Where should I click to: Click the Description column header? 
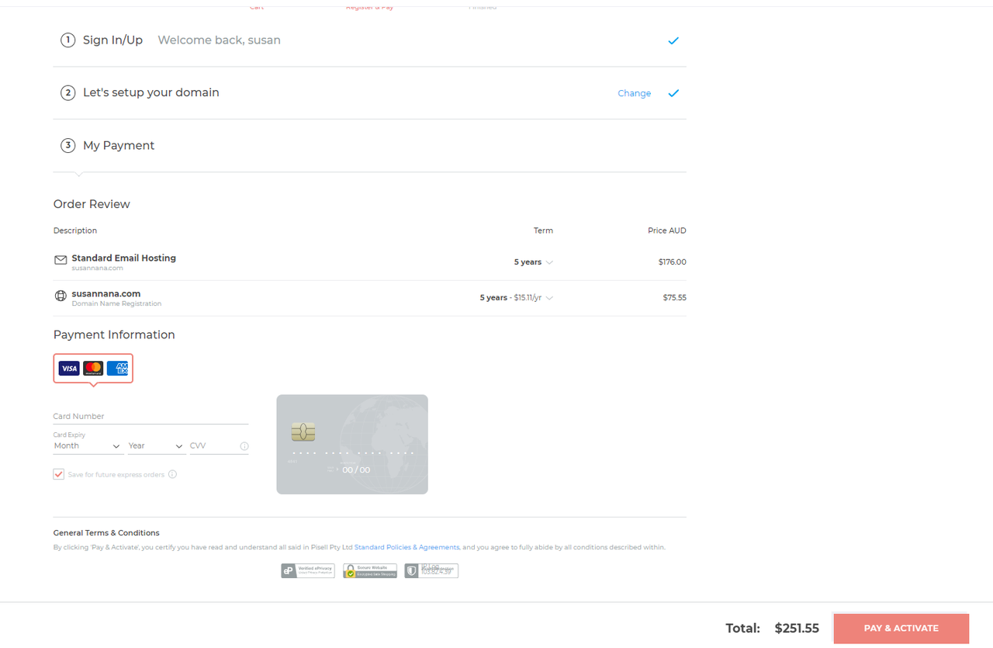(75, 230)
